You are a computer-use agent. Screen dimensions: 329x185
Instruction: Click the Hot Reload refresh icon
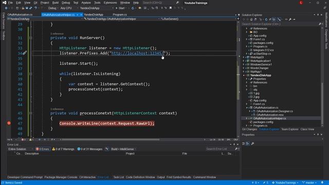(x=133, y=8)
